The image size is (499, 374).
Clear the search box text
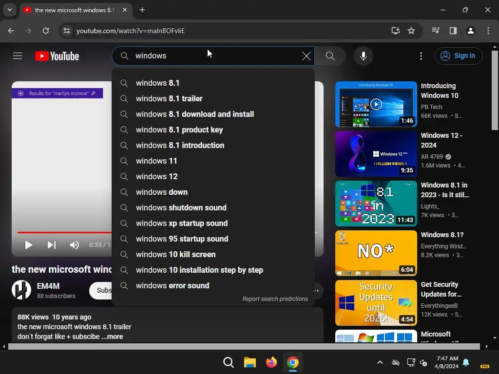tap(306, 56)
